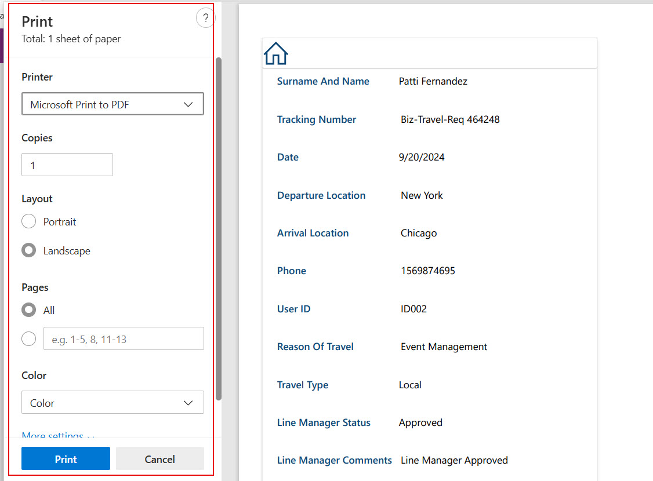Viewport: 653px width, 481px height.
Task: Click the departure value New York
Action: click(422, 195)
